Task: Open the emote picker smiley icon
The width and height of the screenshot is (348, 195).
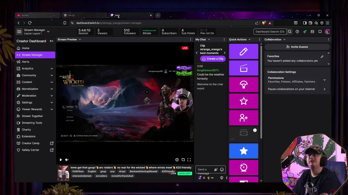Action: (222, 170)
